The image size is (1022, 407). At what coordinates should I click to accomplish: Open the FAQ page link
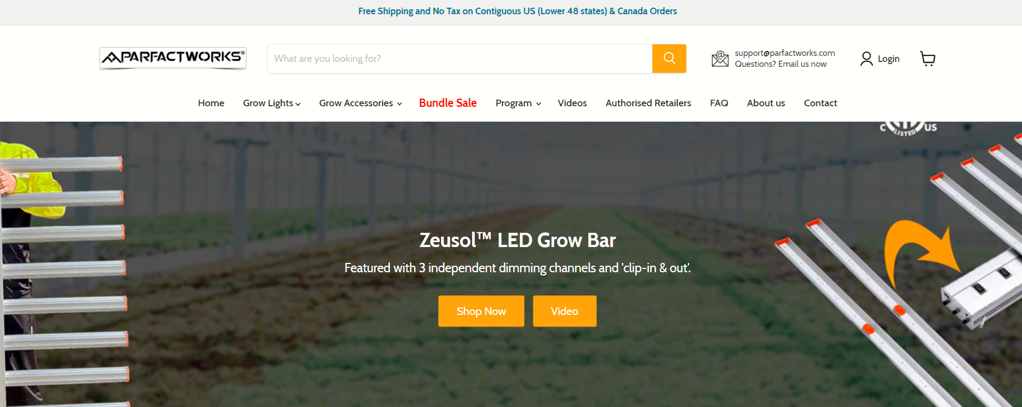click(x=719, y=103)
